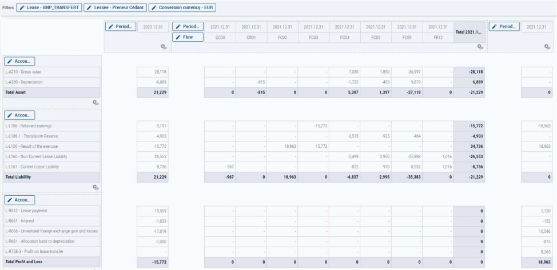Click the Account button above the Lease payment row
This screenshot has width=557, height=270.
click(19, 200)
